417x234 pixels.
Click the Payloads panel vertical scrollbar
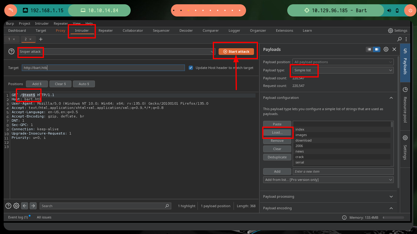398,122
